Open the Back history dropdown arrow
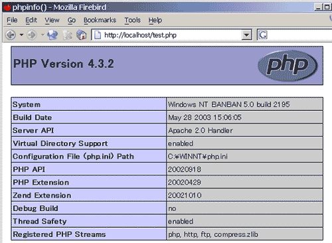The height and width of the screenshot is (243, 332). (x=21, y=35)
